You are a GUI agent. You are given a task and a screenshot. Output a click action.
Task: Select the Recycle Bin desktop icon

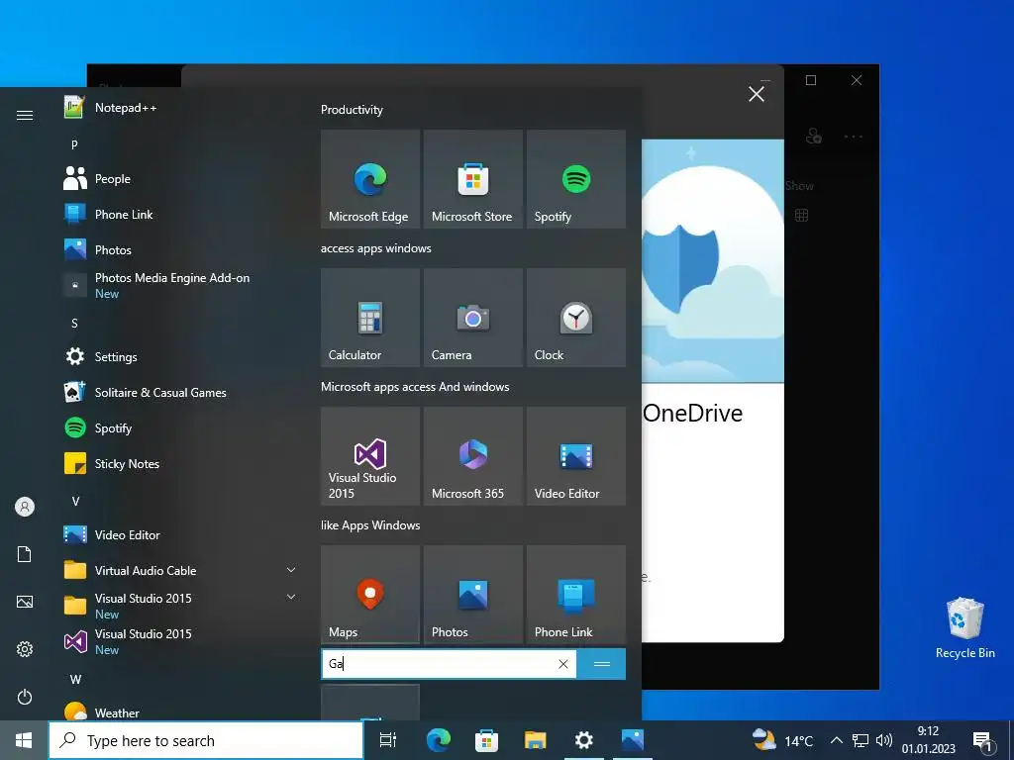(964, 628)
